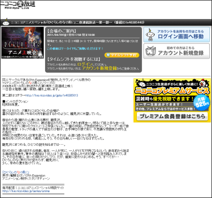Click the TV face icon on registration button
This screenshot has height=198, width=212.
click(x=151, y=51)
